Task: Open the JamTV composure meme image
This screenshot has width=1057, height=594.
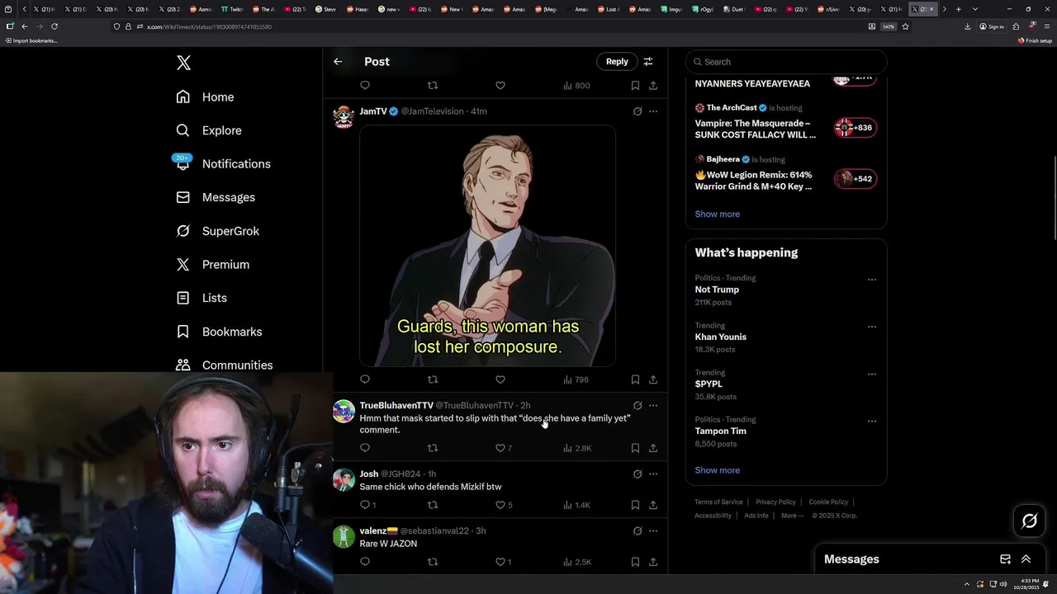Action: pos(487,246)
